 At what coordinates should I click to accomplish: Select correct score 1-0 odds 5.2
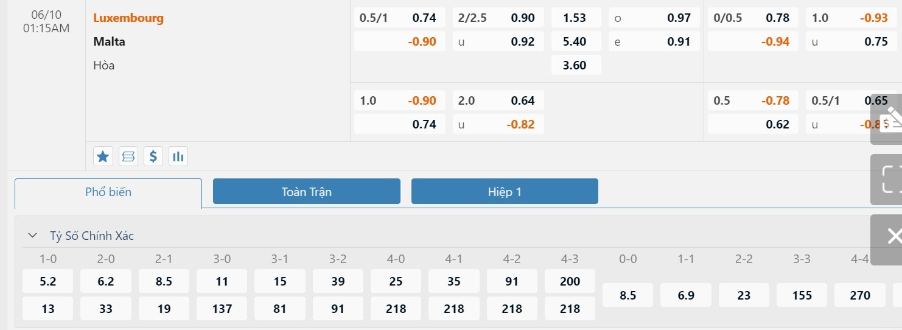[48, 281]
